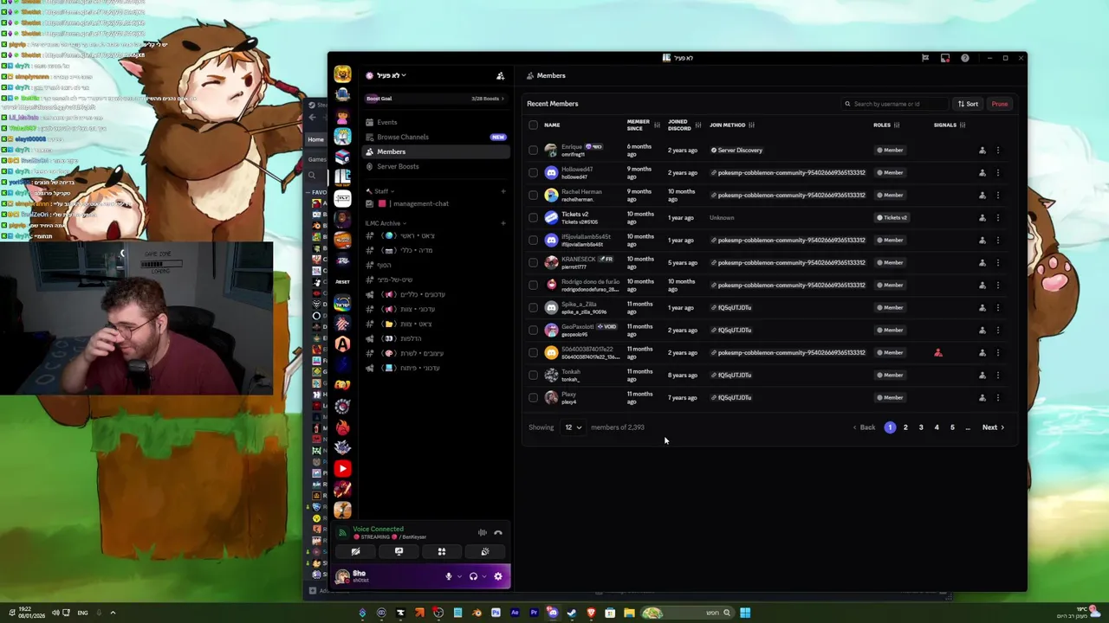Viewport: 1109px width, 623px height.
Task: Open profile icon for Tickets v2 row
Action: click(x=982, y=218)
